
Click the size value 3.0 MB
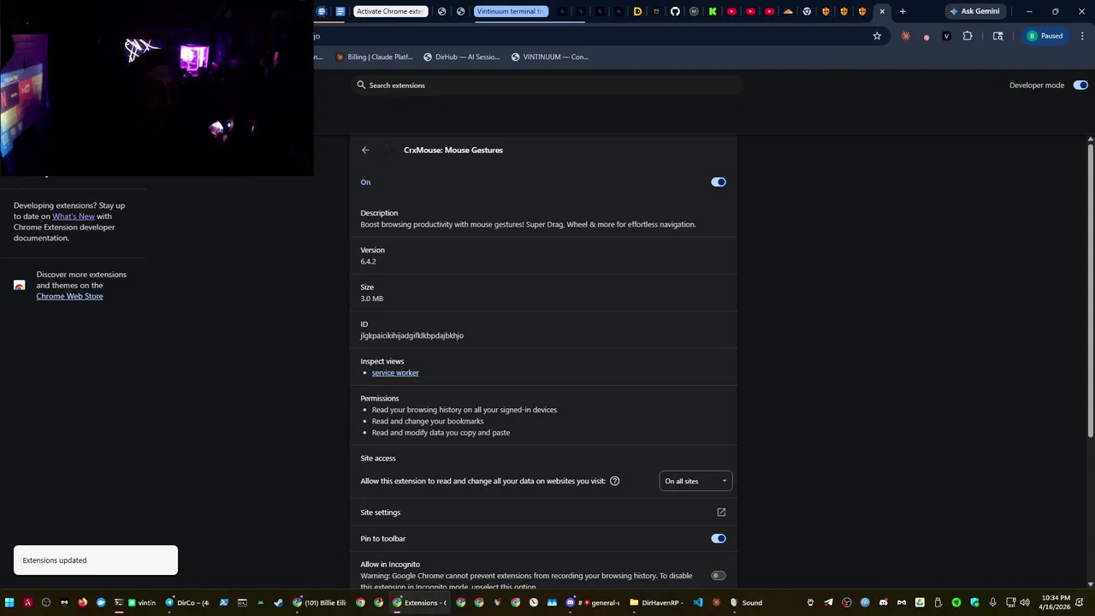point(371,299)
